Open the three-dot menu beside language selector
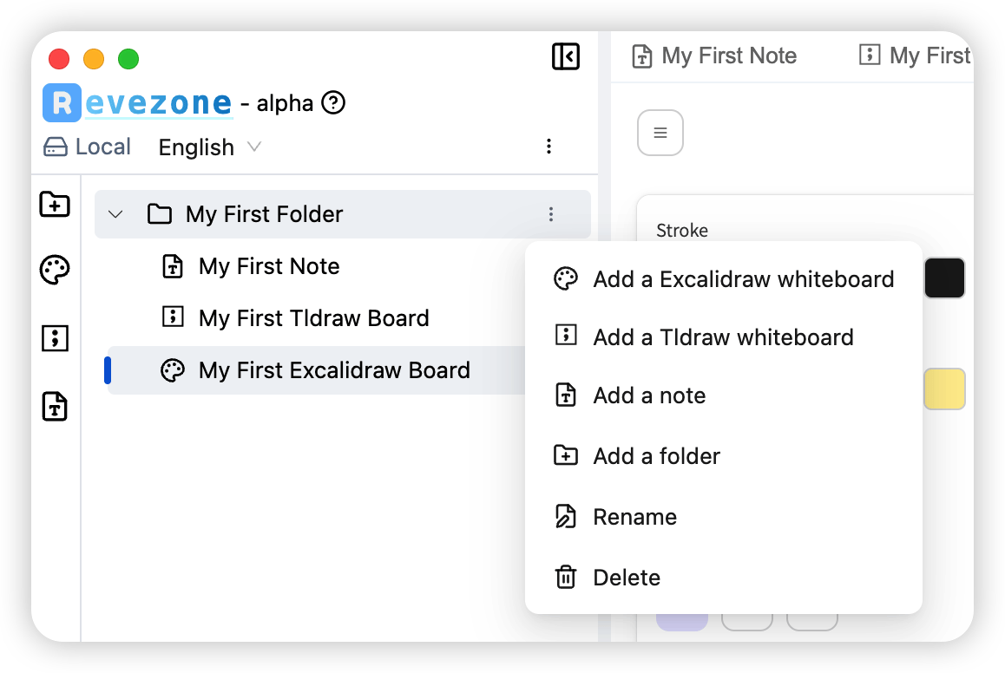 [548, 147]
